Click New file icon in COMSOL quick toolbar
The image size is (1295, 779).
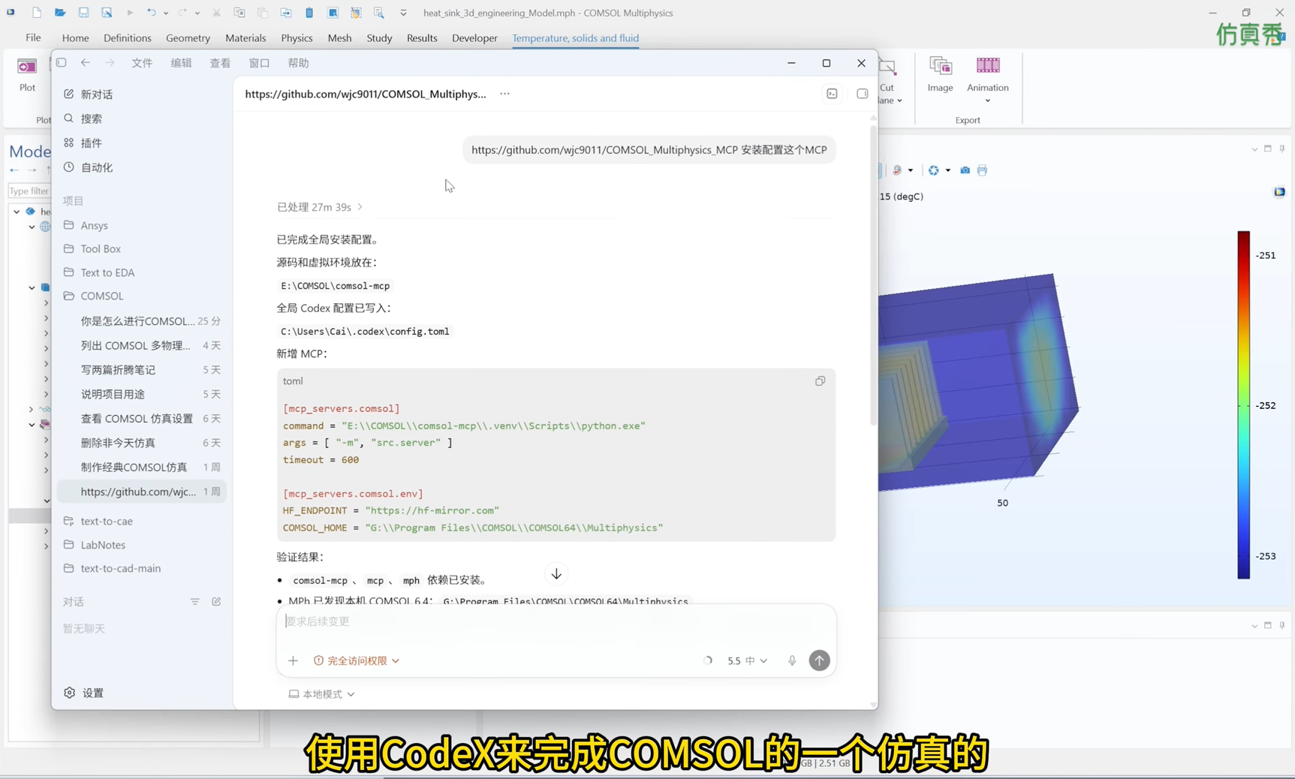36,13
